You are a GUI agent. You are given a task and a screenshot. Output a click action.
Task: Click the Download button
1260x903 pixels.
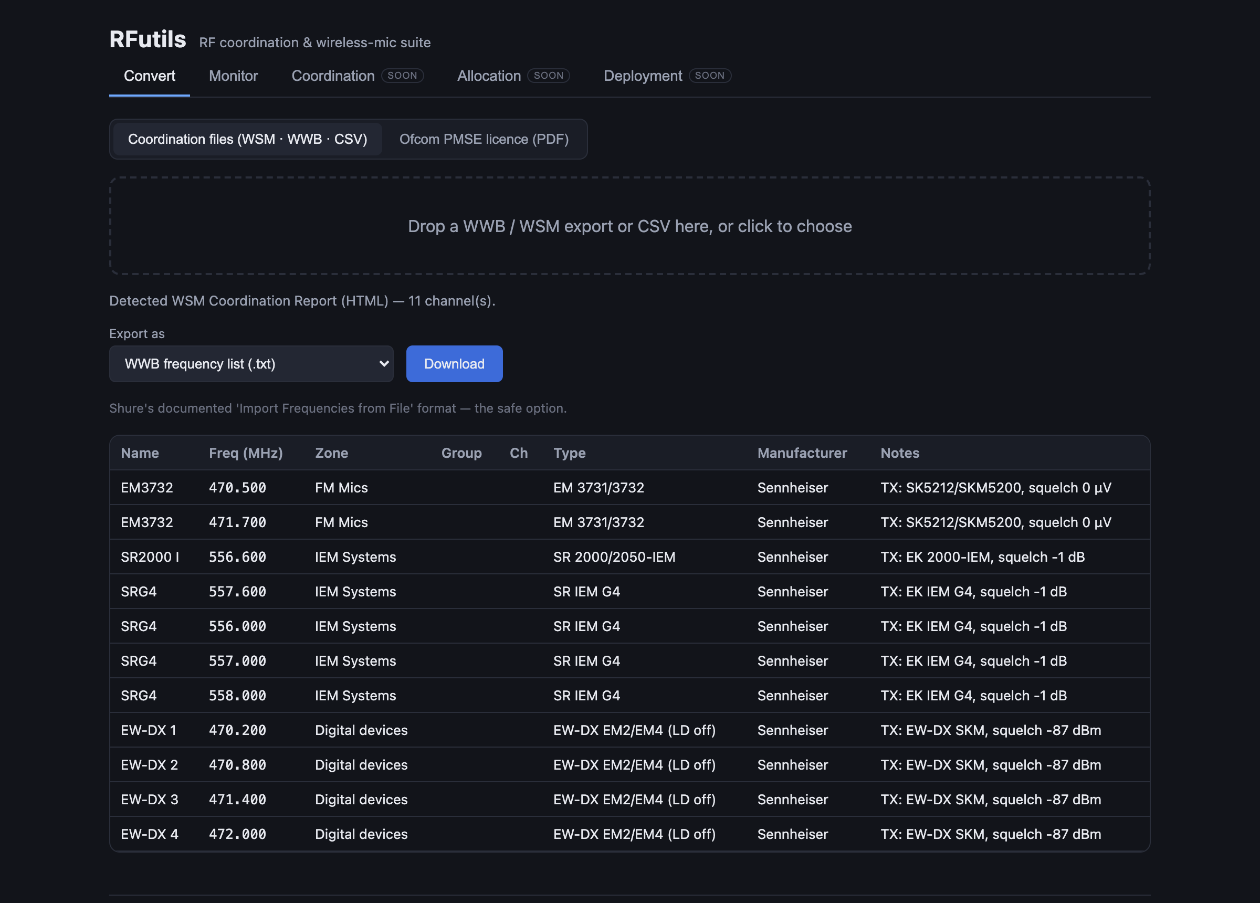[x=454, y=364]
